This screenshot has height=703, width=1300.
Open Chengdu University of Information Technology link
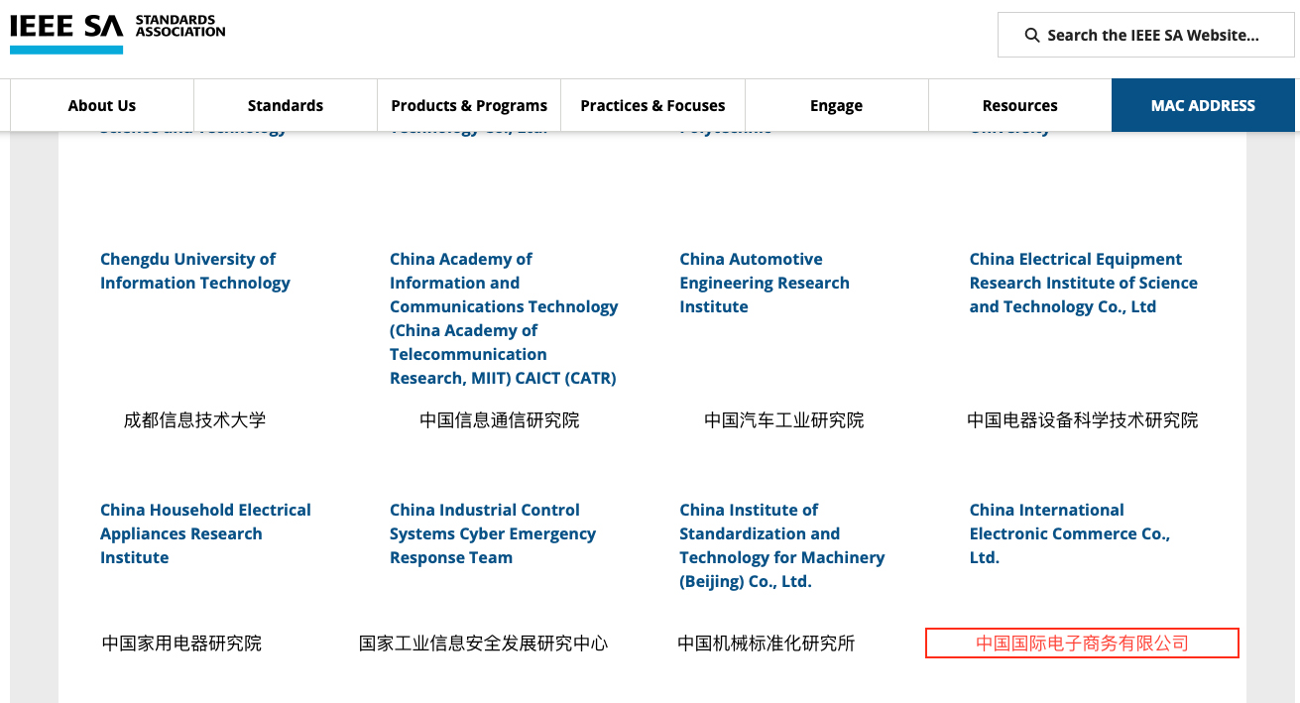coord(195,271)
